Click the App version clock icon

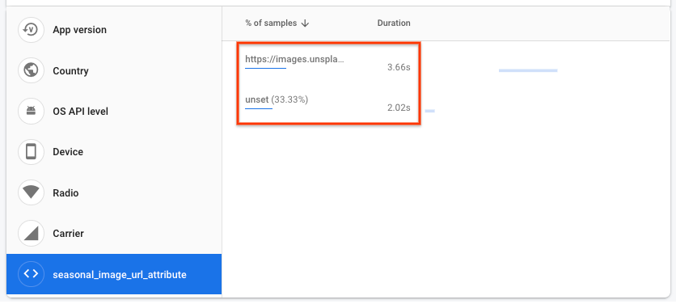tap(31, 29)
